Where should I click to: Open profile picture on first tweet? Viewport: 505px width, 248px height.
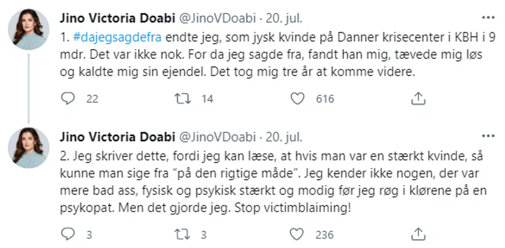tap(28, 29)
